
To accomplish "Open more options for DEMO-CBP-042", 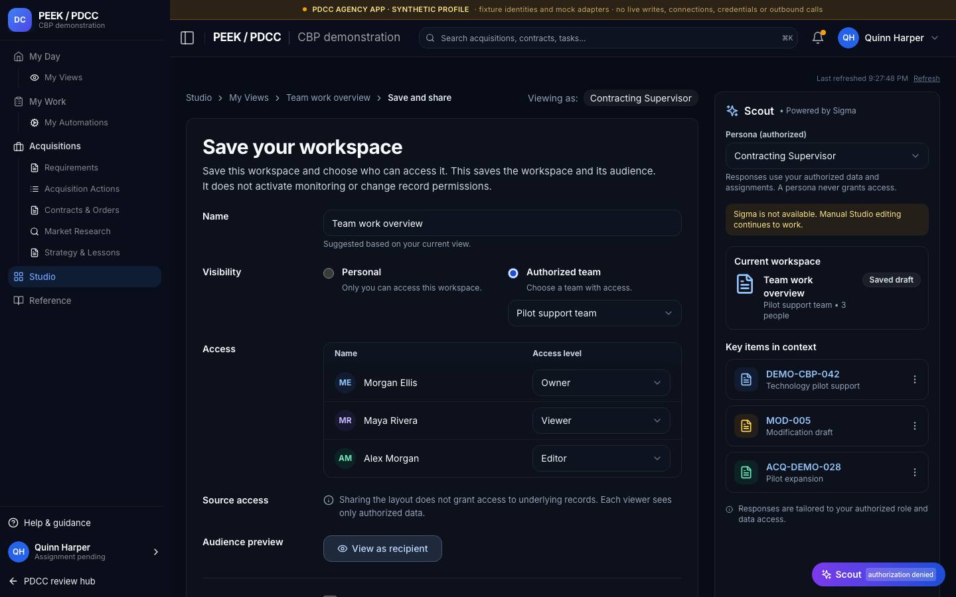I will click(914, 379).
